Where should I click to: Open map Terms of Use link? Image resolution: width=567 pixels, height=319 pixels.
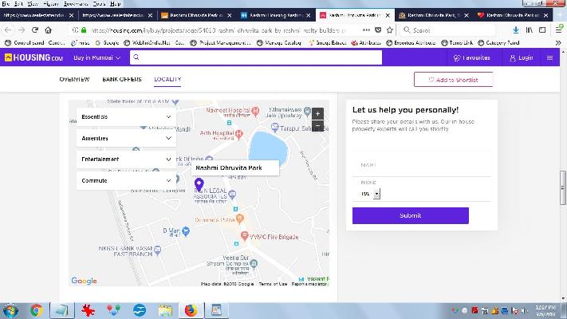coord(273,284)
